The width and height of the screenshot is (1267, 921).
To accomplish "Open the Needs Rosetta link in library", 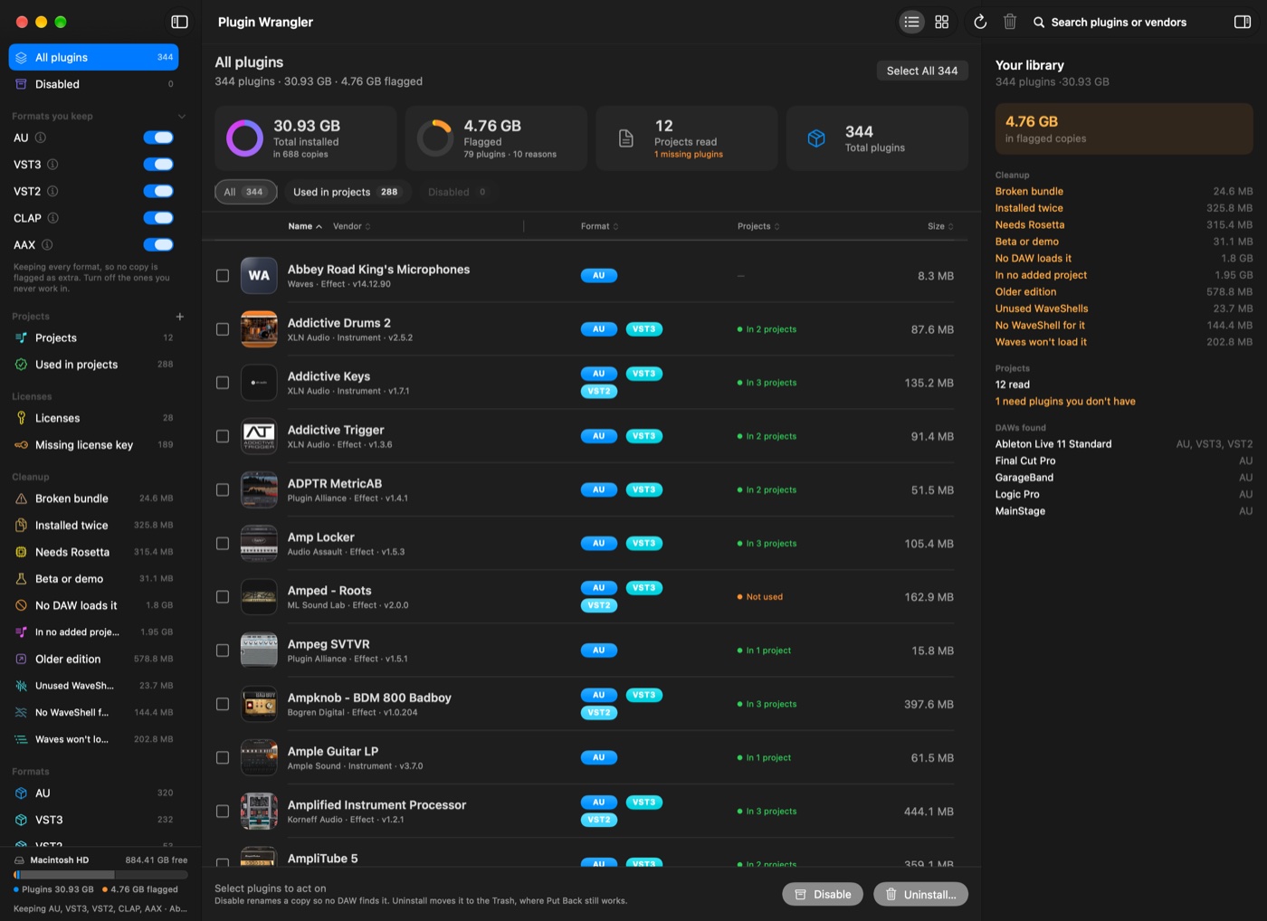I will point(1030,225).
